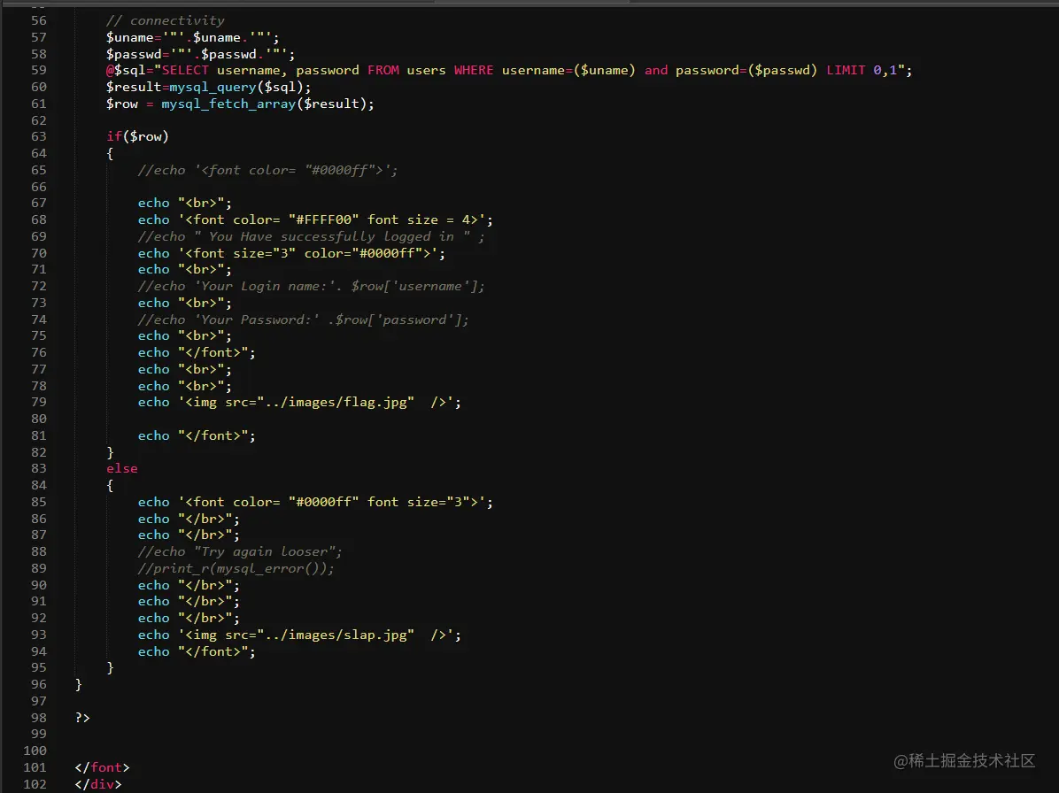Click the closing brace on line 82
The height and width of the screenshot is (793, 1059).
coord(110,453)
